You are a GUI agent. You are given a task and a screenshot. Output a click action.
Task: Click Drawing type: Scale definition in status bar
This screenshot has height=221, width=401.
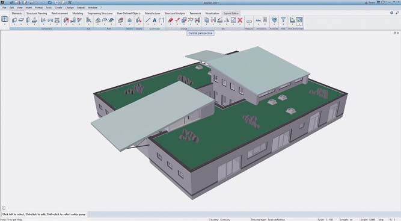point(268,219)
